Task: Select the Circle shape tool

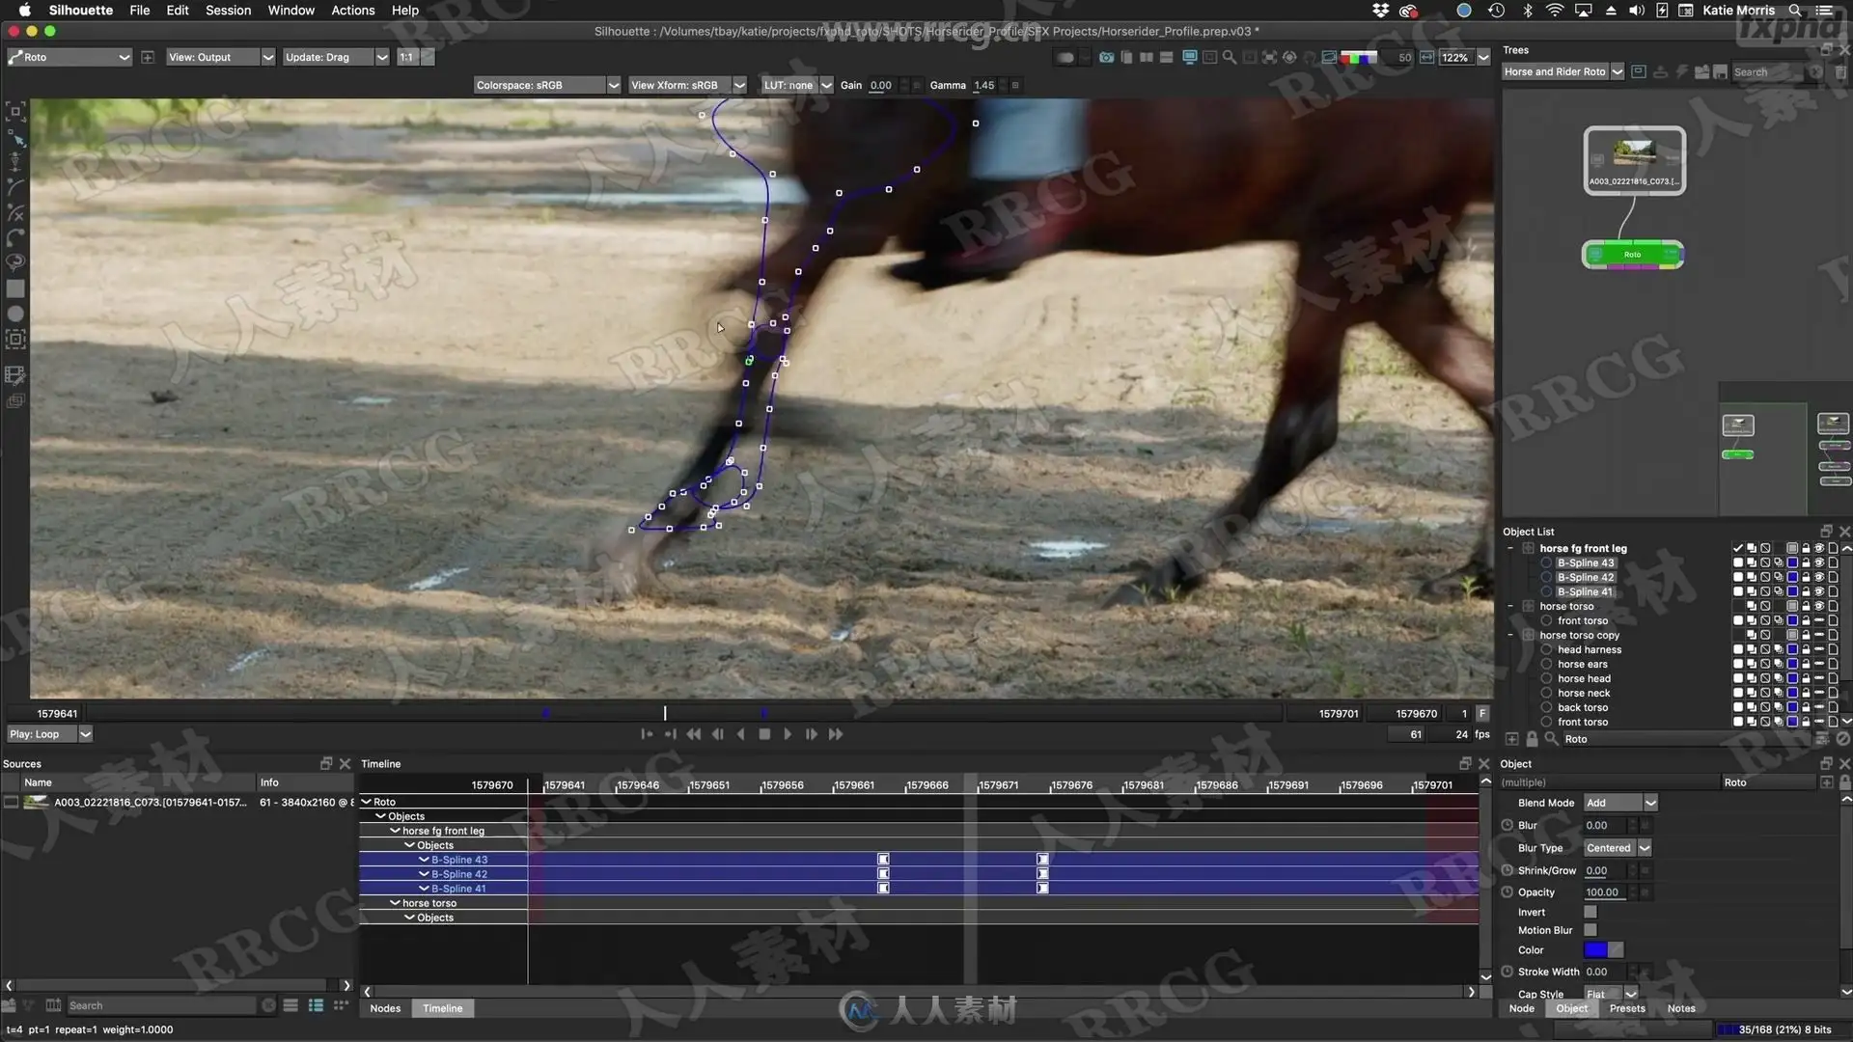Action: [x=15, y=314]
